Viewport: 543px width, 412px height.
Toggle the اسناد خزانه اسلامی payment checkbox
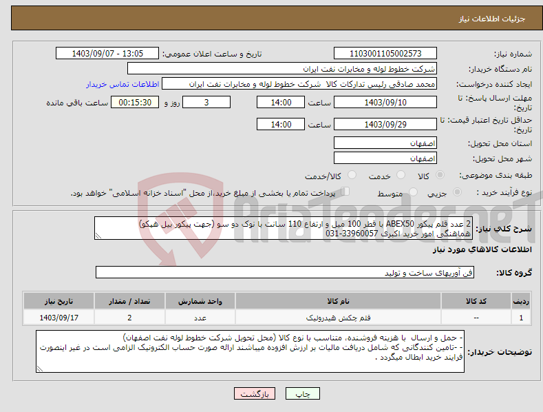(x=345, y=192)
